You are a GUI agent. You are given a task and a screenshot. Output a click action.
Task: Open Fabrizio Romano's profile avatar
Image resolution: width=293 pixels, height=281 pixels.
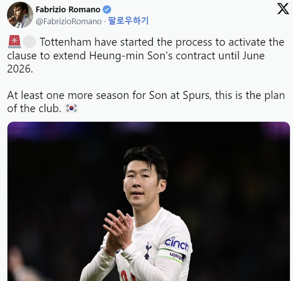pos(20,15)
